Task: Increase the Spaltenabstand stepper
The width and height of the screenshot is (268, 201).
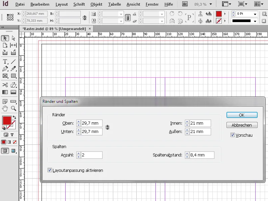Action: coord(187,153)
